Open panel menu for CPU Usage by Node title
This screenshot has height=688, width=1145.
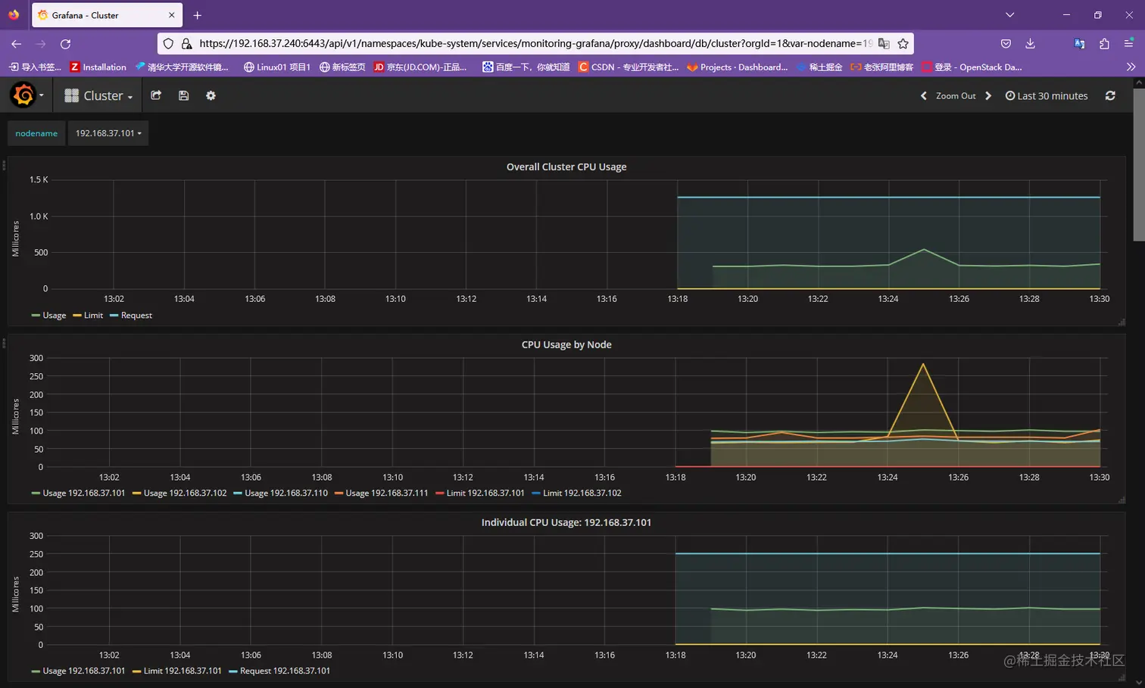point(566,345)
